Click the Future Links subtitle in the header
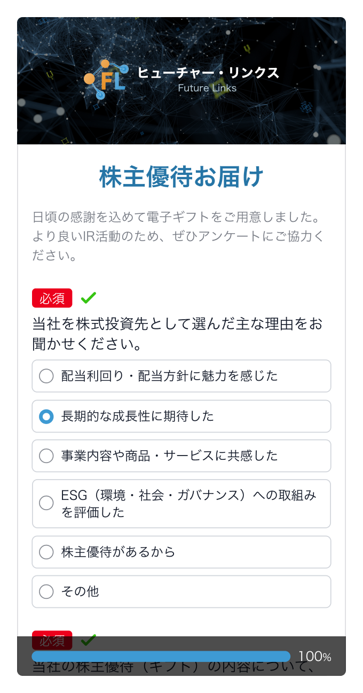Image resolution: width=363 pixels, height=693 pixels. tap(207, 88)
